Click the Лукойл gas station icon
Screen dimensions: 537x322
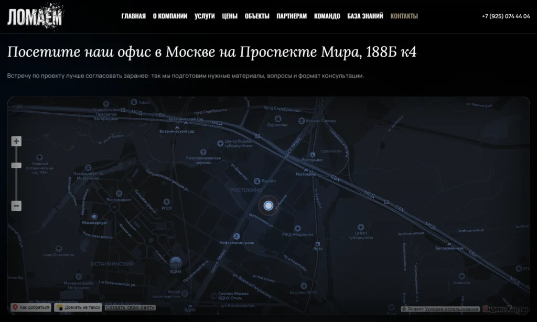point(257,181)
